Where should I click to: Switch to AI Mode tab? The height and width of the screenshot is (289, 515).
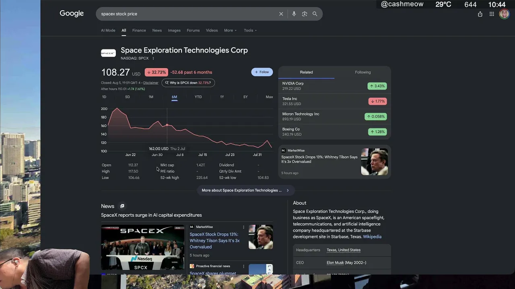[x=108, y=31]
